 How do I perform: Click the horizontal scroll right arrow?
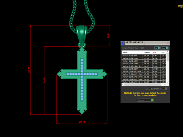tap(165, 84)
